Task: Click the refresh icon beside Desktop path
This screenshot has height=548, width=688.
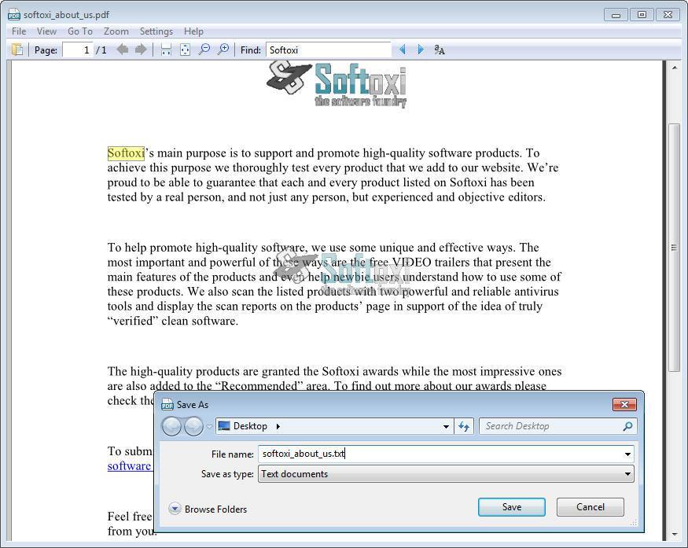Action: tap(464, 426)
